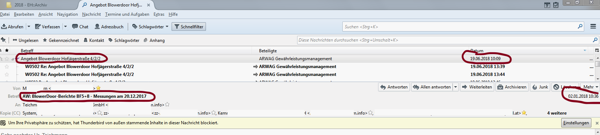Click the star next to first CC recipient System
Screen dimensions: 600x135
coord(99,113)
